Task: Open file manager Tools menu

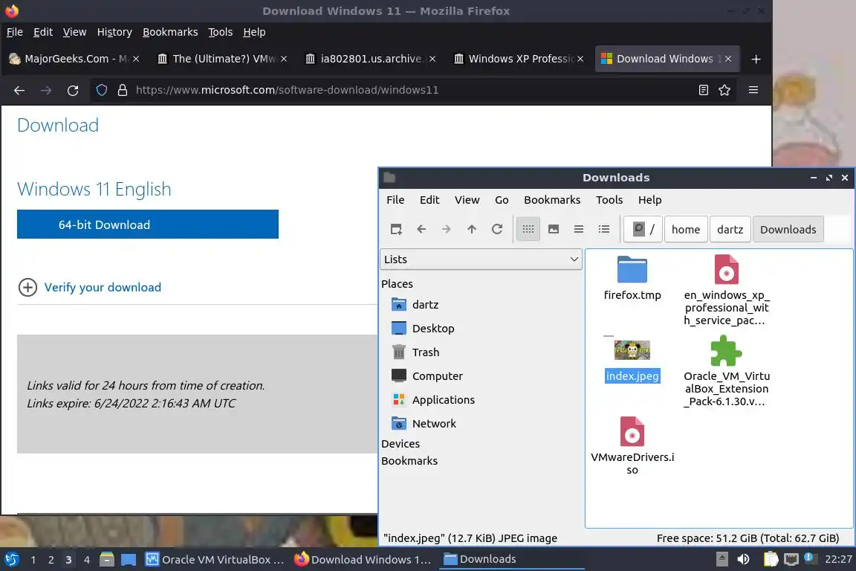Action: pos(609,200)
